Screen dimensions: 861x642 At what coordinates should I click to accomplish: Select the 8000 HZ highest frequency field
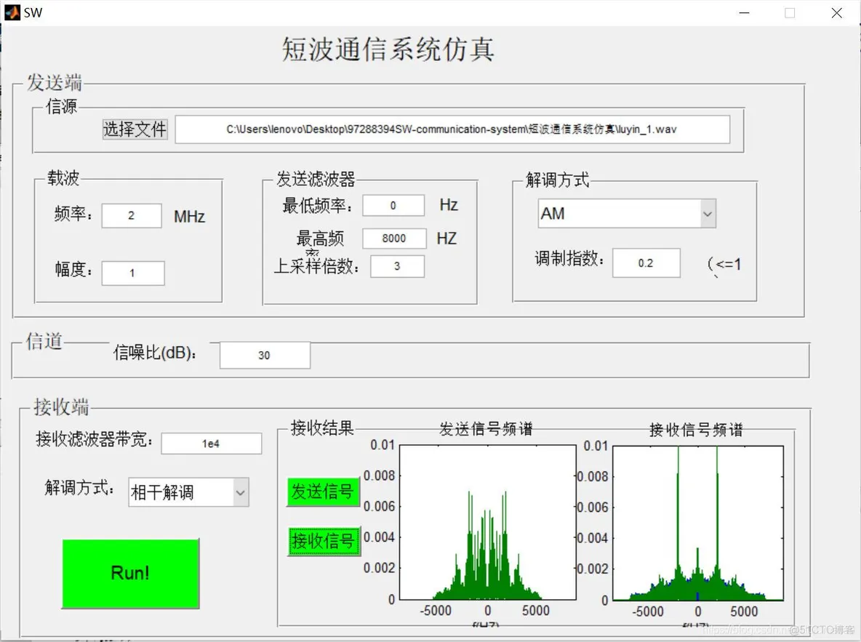click(x=396, y=238)
